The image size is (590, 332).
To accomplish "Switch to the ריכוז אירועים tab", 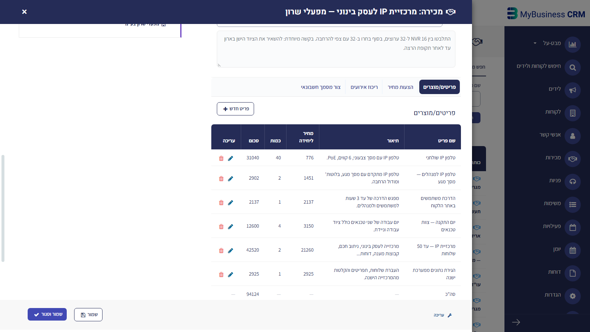I will click(364, 87).
